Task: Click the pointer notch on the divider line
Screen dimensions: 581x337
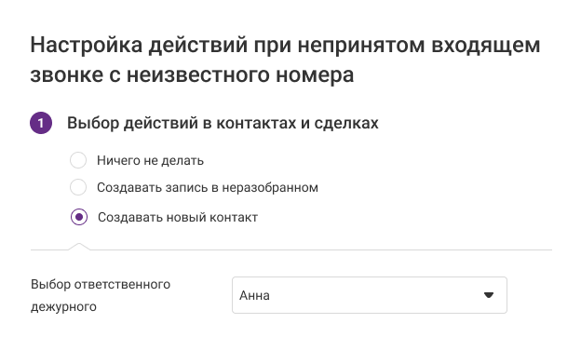Action: click(78, 247)
